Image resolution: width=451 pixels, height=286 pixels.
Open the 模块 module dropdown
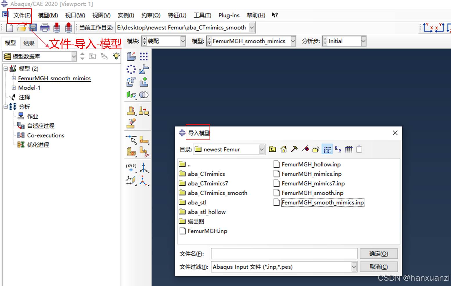(183, 41)
